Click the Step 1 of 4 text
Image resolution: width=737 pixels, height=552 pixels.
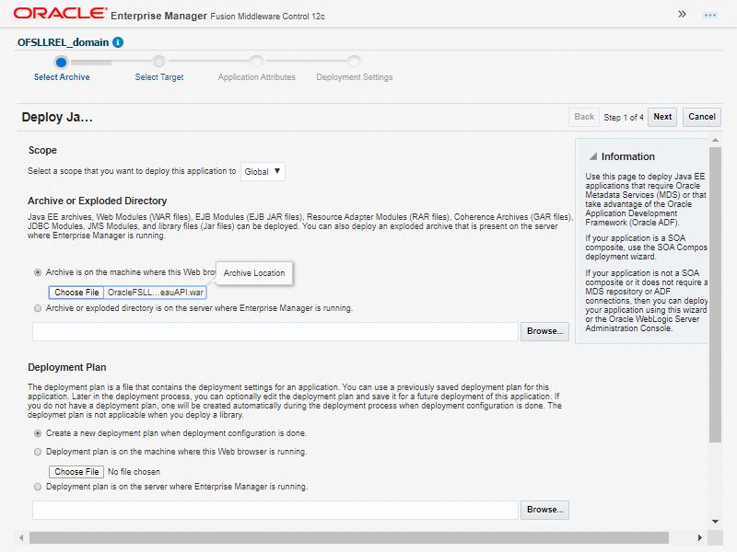click(x=624, y=118)
